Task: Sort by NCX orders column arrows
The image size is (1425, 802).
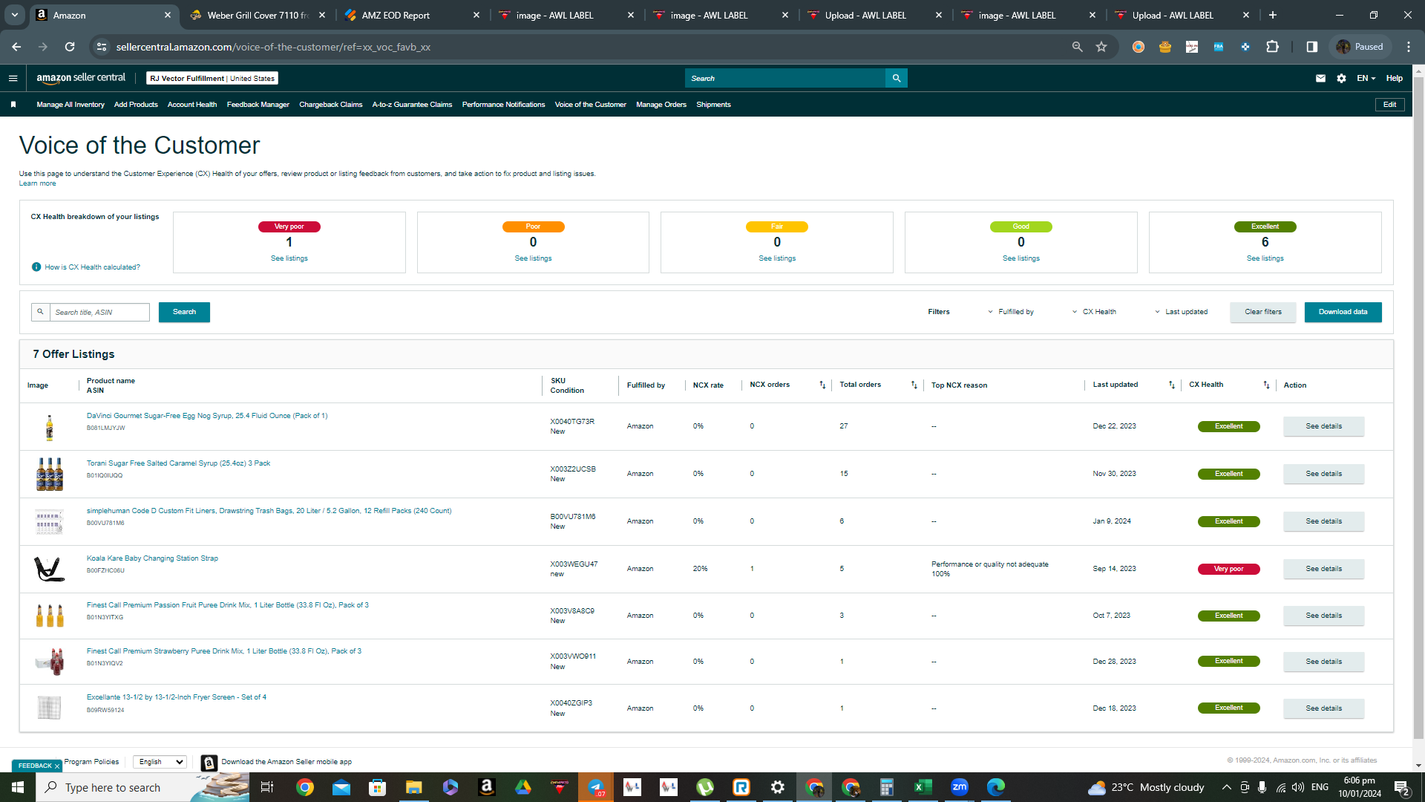Action: pyautogui.click(x=822, y=385)
